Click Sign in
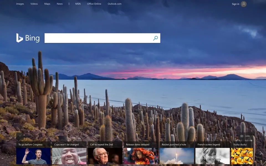The width and height of the screenshot is (266, 166). [236, 4]
